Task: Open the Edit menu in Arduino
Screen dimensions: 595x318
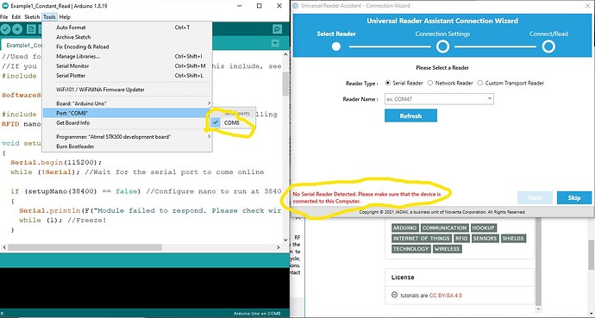Action: pos(16,16)
